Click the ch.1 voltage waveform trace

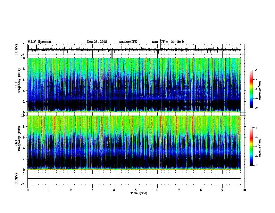(x=134, y=49)
